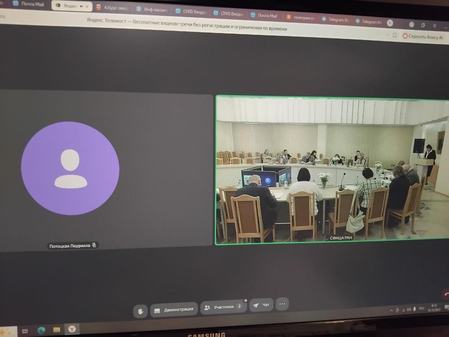
Task: Open a new browser tab
Action: click(390, 23)
